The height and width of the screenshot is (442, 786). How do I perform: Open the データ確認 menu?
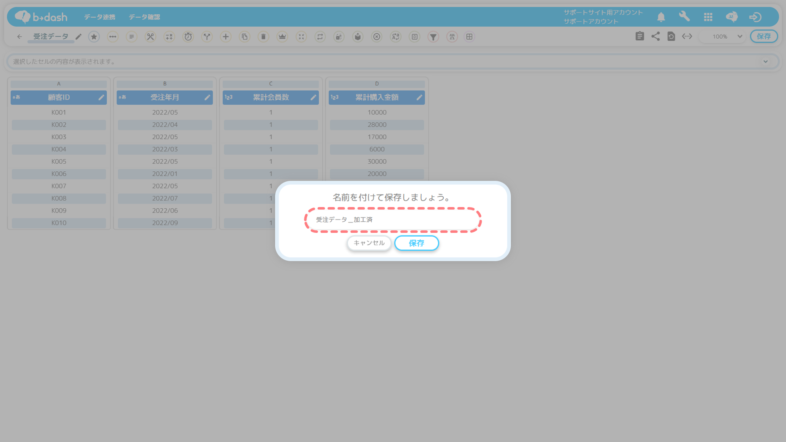click(x=144, y=17)
